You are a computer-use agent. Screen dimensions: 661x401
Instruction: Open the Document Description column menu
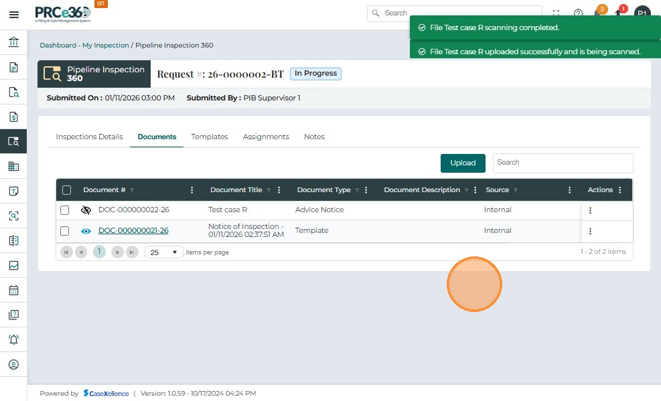(x=475, y=190)
